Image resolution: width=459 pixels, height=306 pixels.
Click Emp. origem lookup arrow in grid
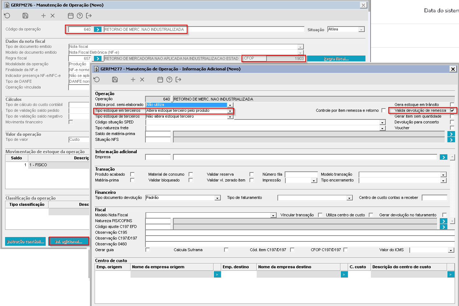(x=217, y=275)
